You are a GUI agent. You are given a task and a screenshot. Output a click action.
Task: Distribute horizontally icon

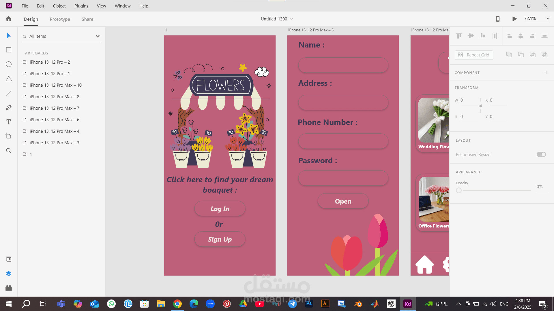tap(495, 36)
